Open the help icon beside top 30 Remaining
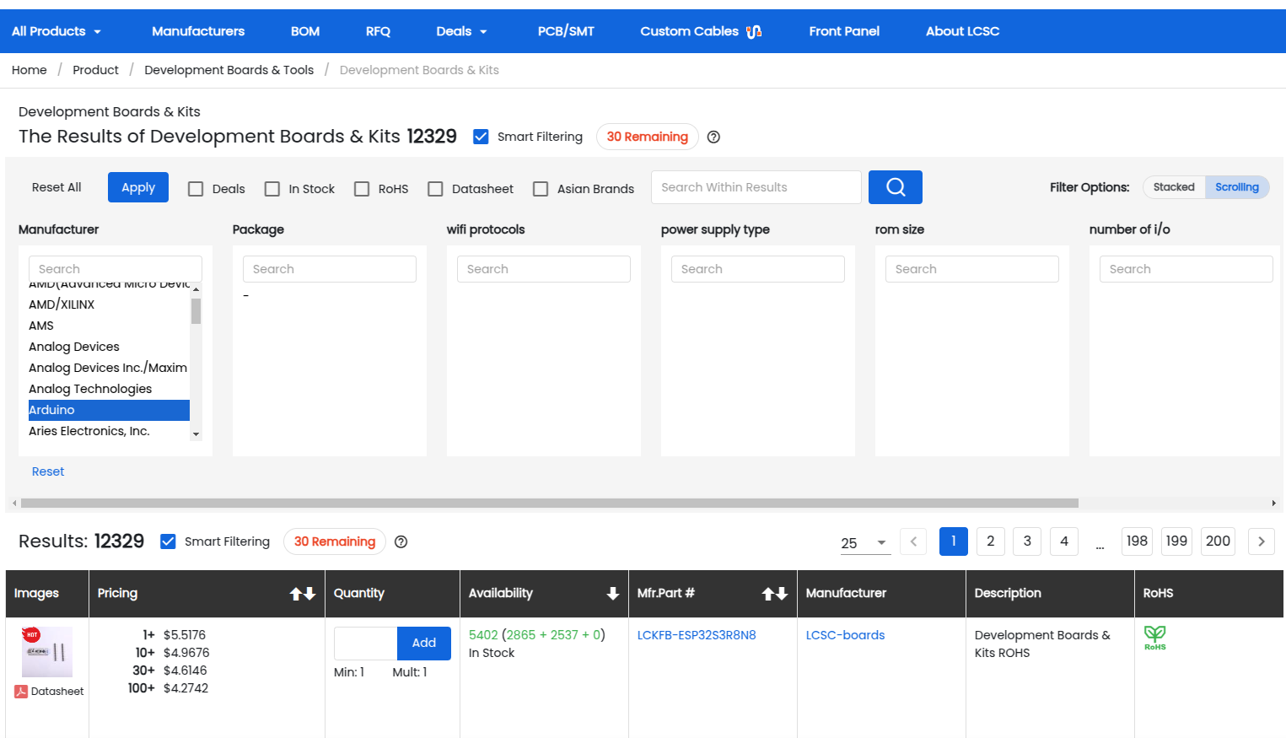The image size is (1286, 738). point(713,137)
